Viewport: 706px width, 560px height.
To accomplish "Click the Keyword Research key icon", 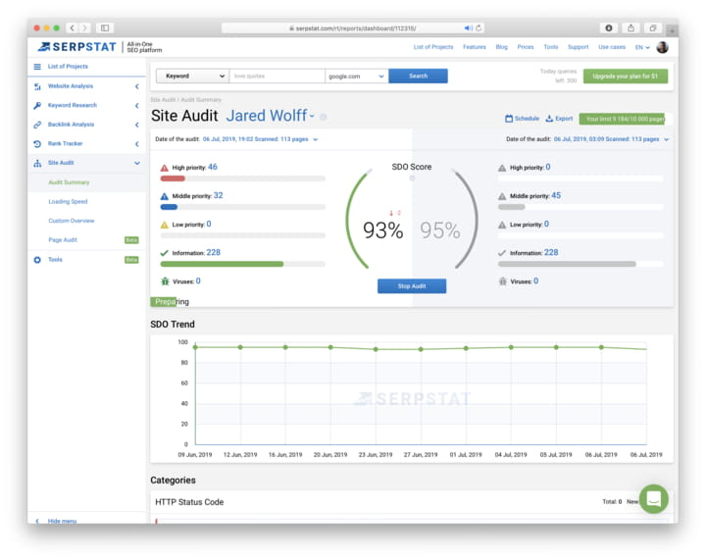I will point(37,105).
